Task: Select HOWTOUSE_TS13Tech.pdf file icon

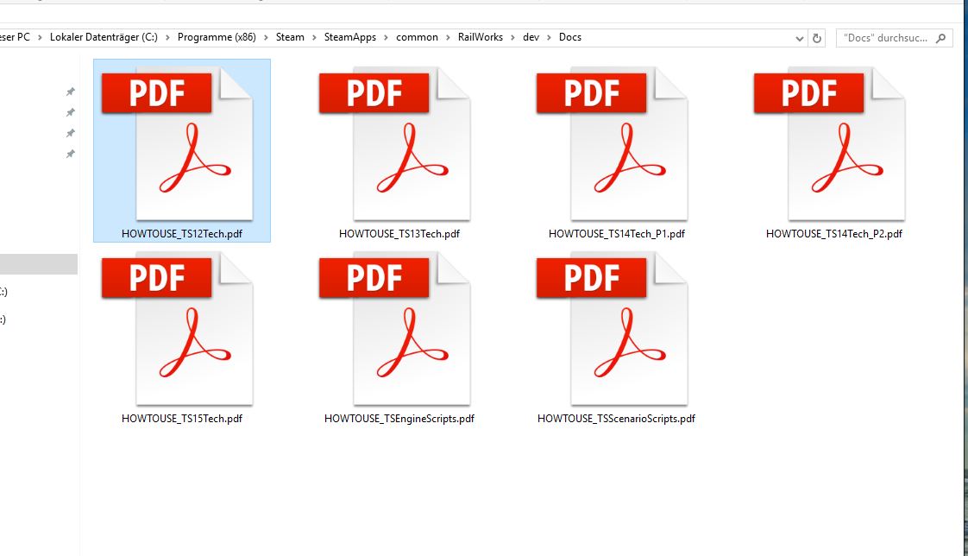Action: pos(395,143)
